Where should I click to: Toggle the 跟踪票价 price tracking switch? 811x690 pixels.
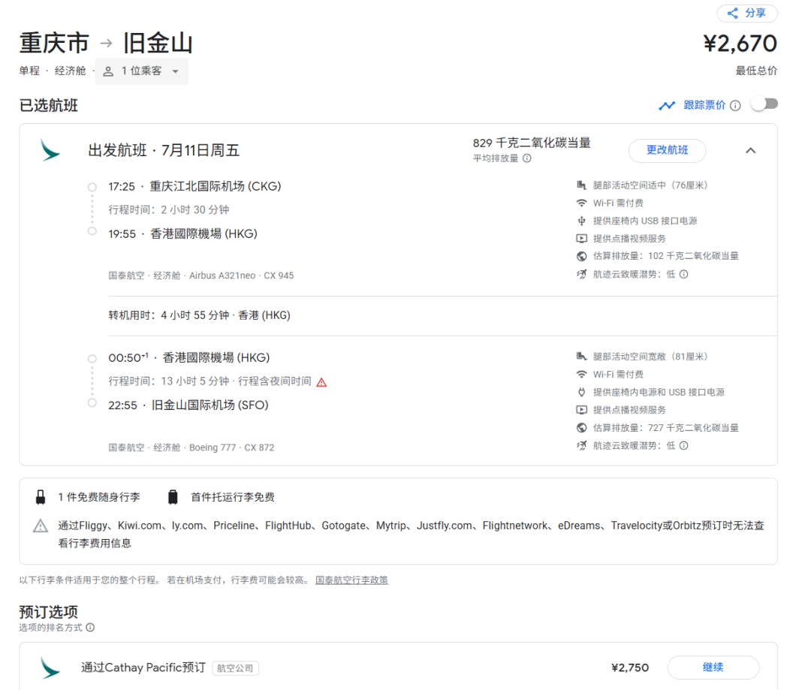764,104
